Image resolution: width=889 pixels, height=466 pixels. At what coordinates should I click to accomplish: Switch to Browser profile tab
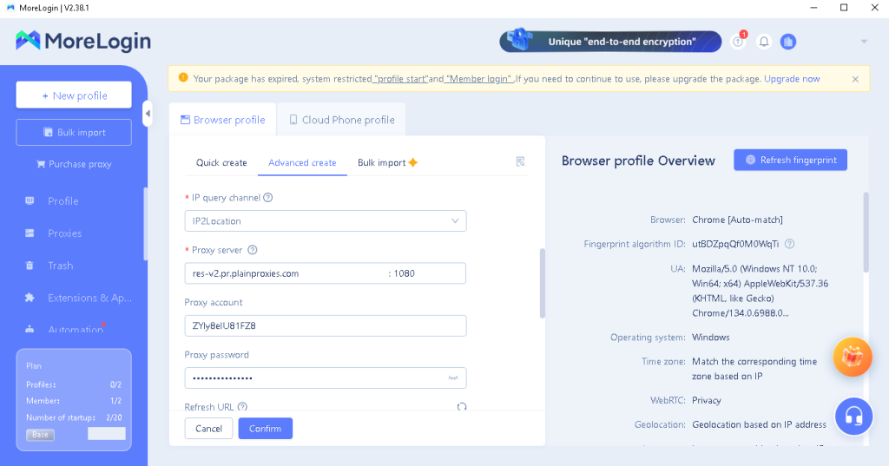click(x=223, y=120)
